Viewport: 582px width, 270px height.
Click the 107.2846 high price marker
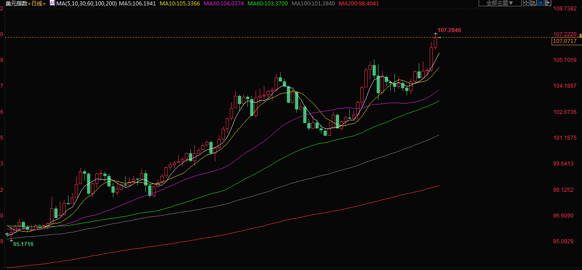[x=449, y=30]
